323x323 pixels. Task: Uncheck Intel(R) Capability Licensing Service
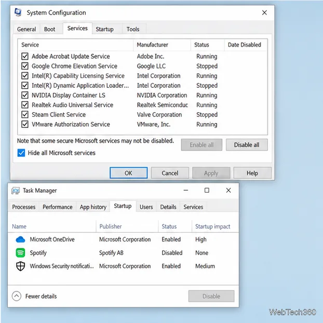pyautogui.click(x=25, y=76)
